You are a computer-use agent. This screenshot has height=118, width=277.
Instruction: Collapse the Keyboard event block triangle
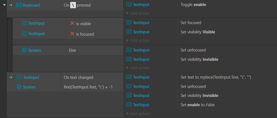[x=4, y=5]
